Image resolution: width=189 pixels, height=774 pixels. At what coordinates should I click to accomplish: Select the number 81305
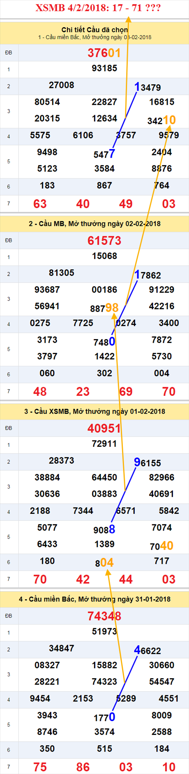click(x=61, y=273)
